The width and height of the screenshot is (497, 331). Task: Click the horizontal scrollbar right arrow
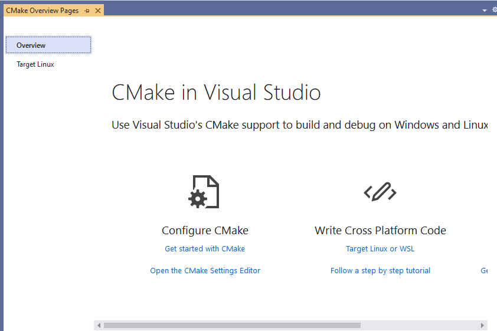(482, 325)
